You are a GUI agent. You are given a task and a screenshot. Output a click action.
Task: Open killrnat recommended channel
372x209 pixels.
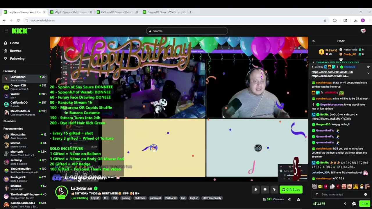click(25, 145)
